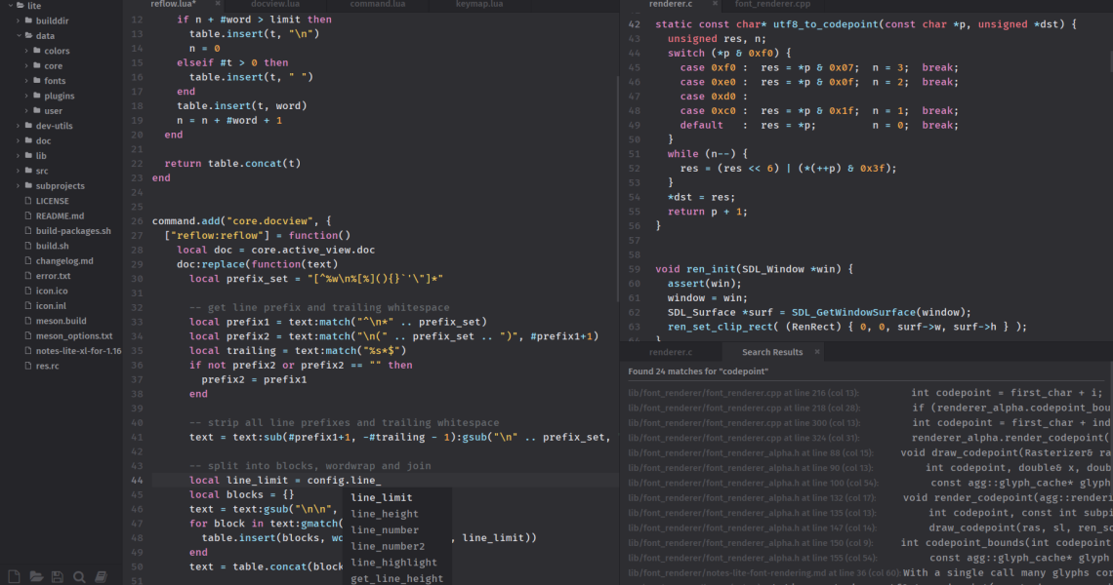1113x585 pixels.
Task: Click the floppy disk save icon
Action: (58, 576)
